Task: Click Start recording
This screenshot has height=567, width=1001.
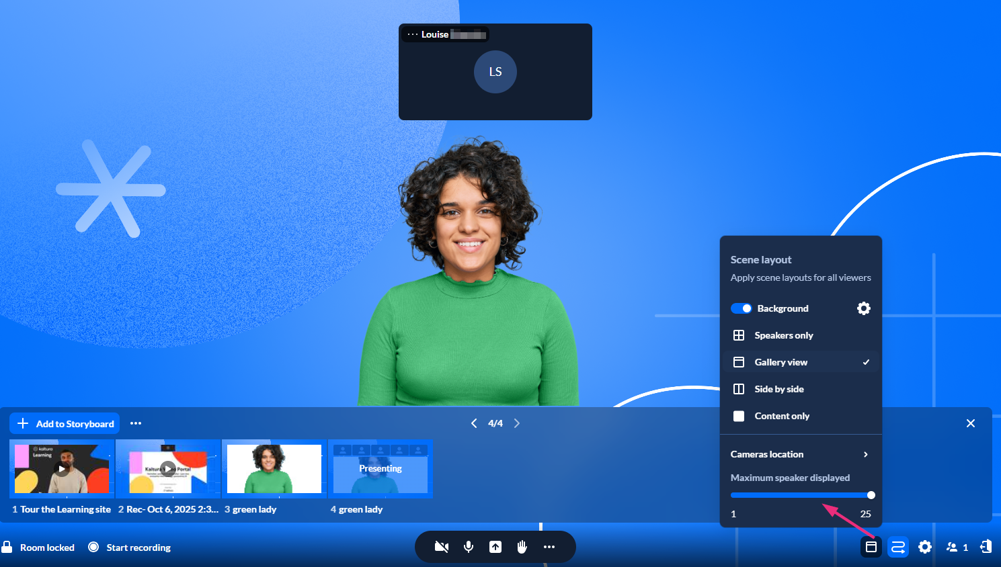Action: pos(130,548)
